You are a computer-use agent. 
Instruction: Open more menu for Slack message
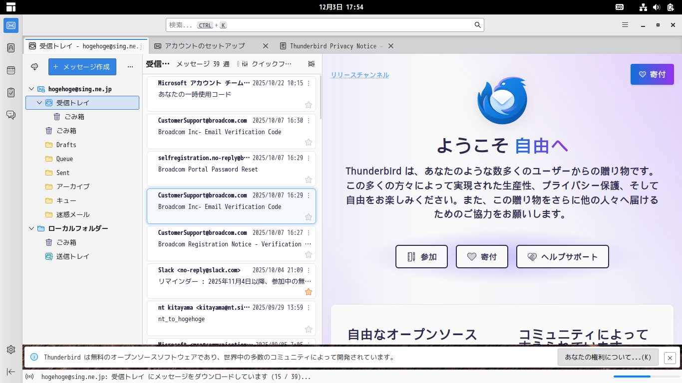point(309,270)
